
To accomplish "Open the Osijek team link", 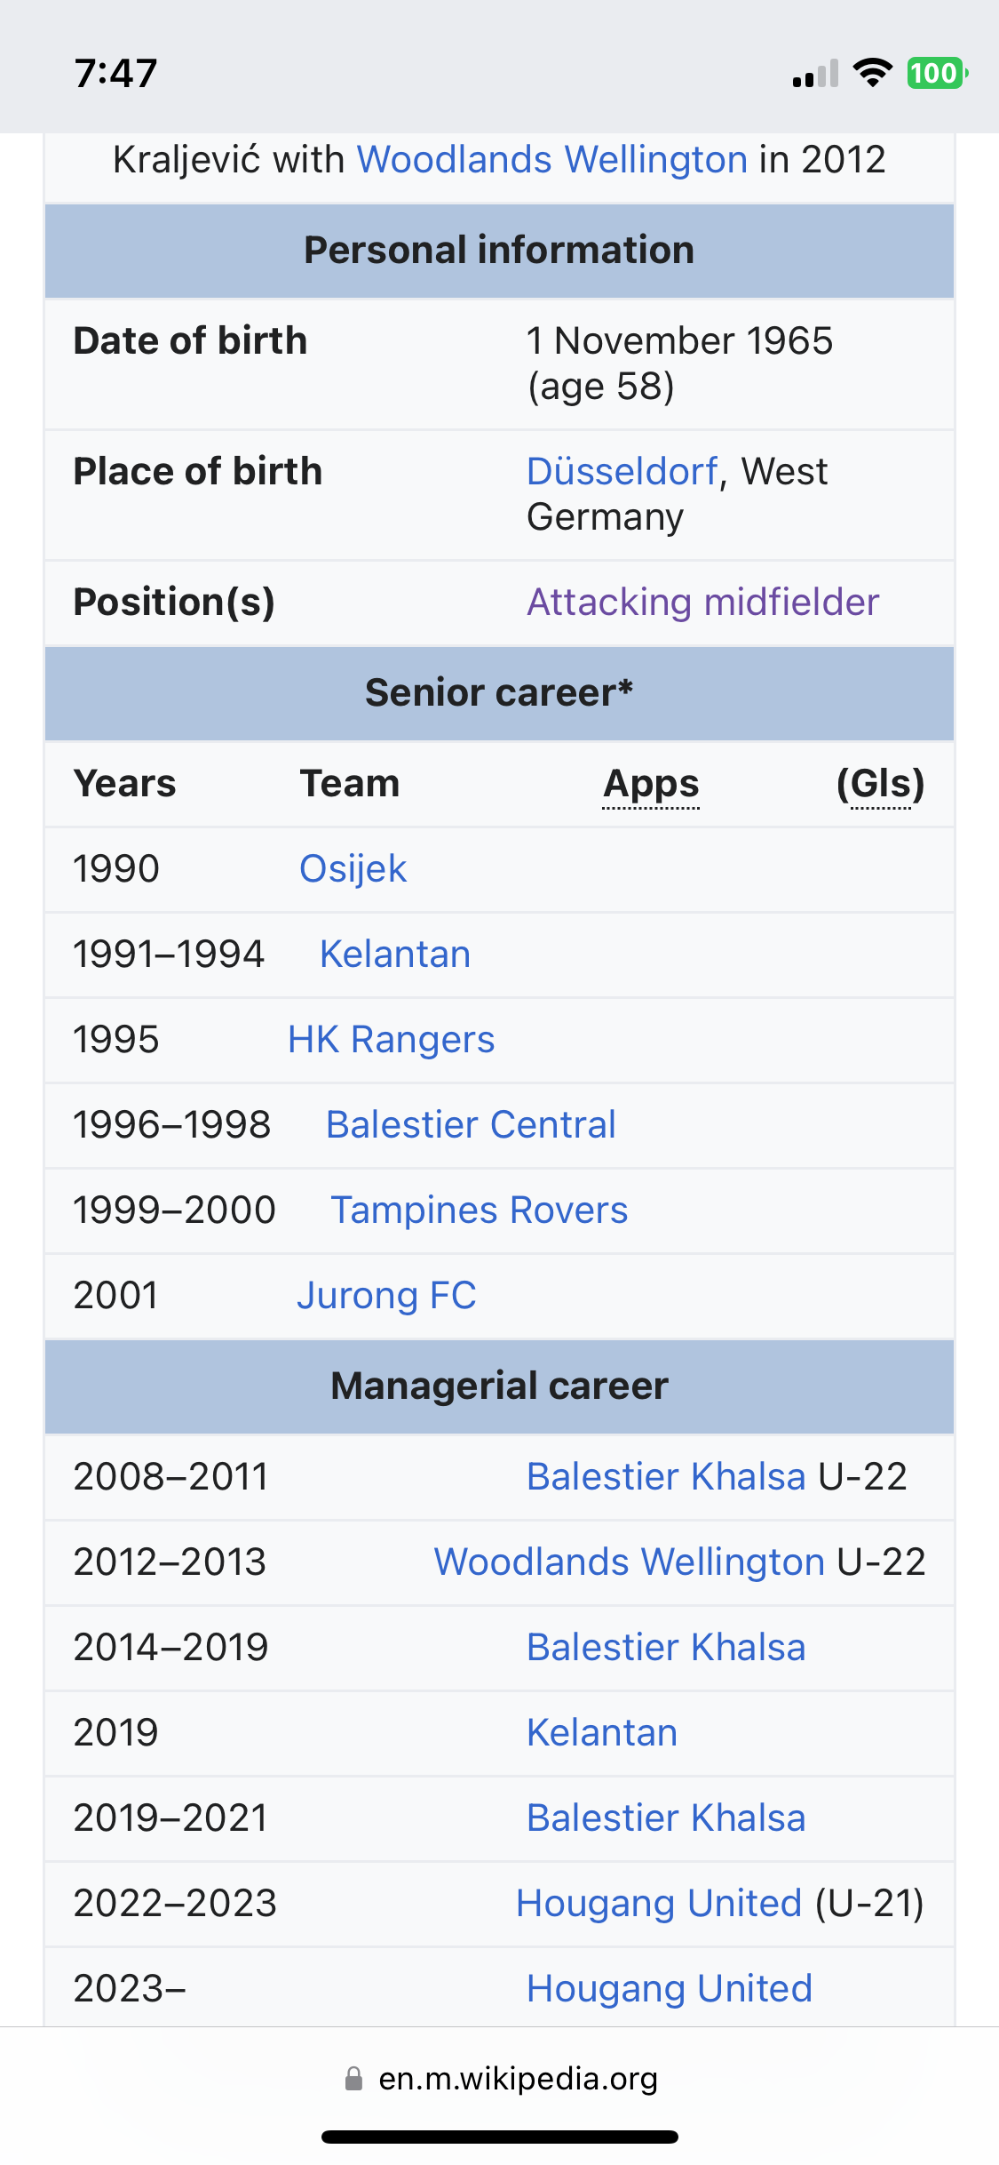I will (x=353, y=868).
